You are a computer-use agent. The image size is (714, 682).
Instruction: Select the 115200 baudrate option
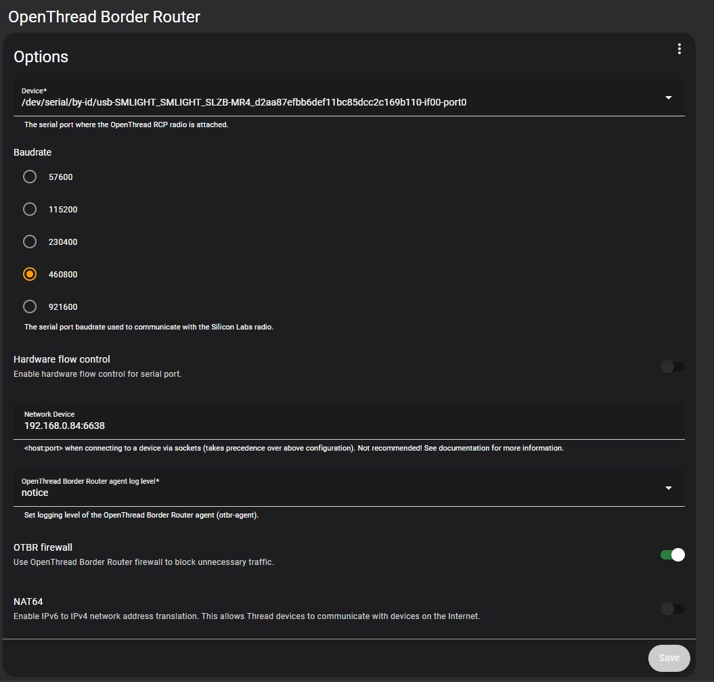tap(30, 209)
